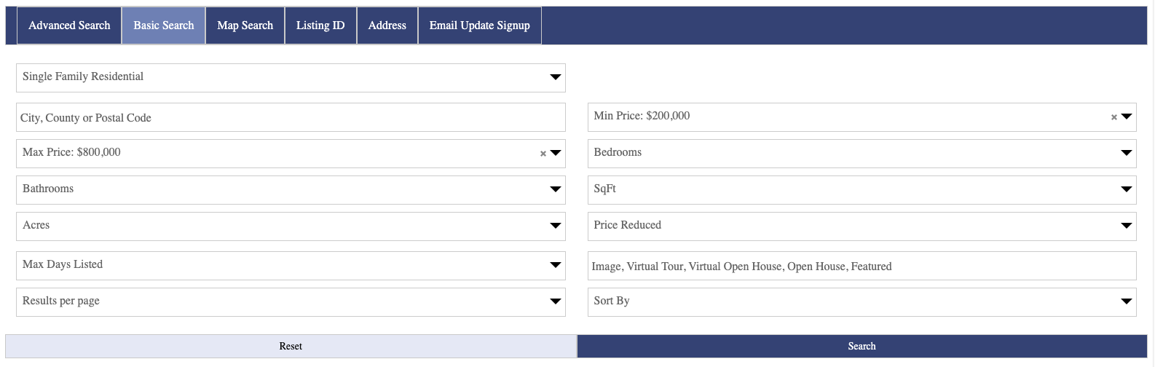Switch to the Advanced Search tab
The width and height of the screenshot is (1155, 367).
(69, 25)
